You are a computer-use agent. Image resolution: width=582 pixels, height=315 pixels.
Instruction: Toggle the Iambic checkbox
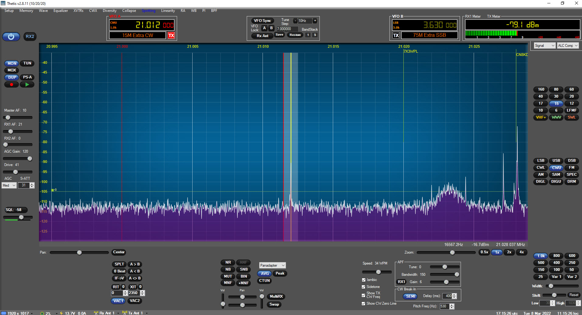pos(364,280)
